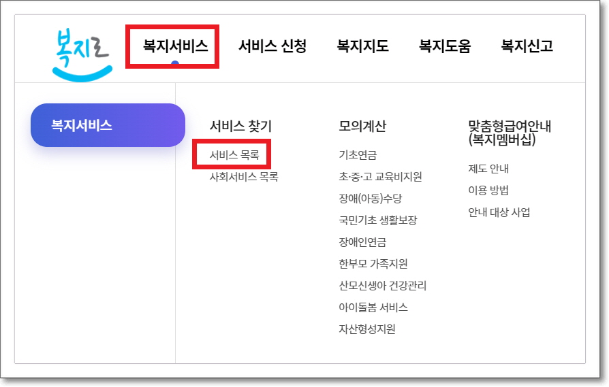
Task: Select the 모의계산 heading
Action: (x=362, y=126)
